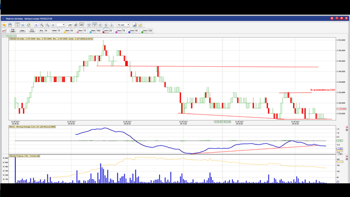Toggle the SMA 45 moving average
This screenshot has height=197, width=350.
tap(134, 31)
